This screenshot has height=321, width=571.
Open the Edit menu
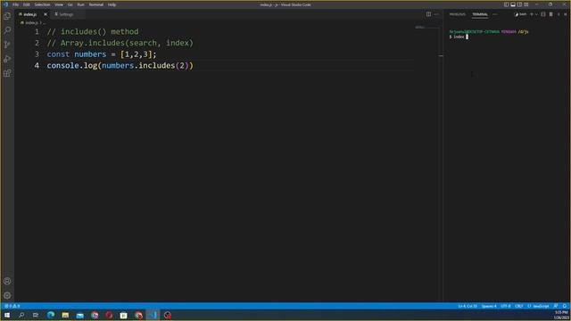coord(26,4)
